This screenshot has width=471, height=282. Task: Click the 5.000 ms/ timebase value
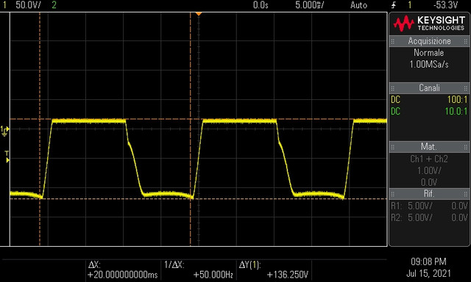[x=309, y=5]
